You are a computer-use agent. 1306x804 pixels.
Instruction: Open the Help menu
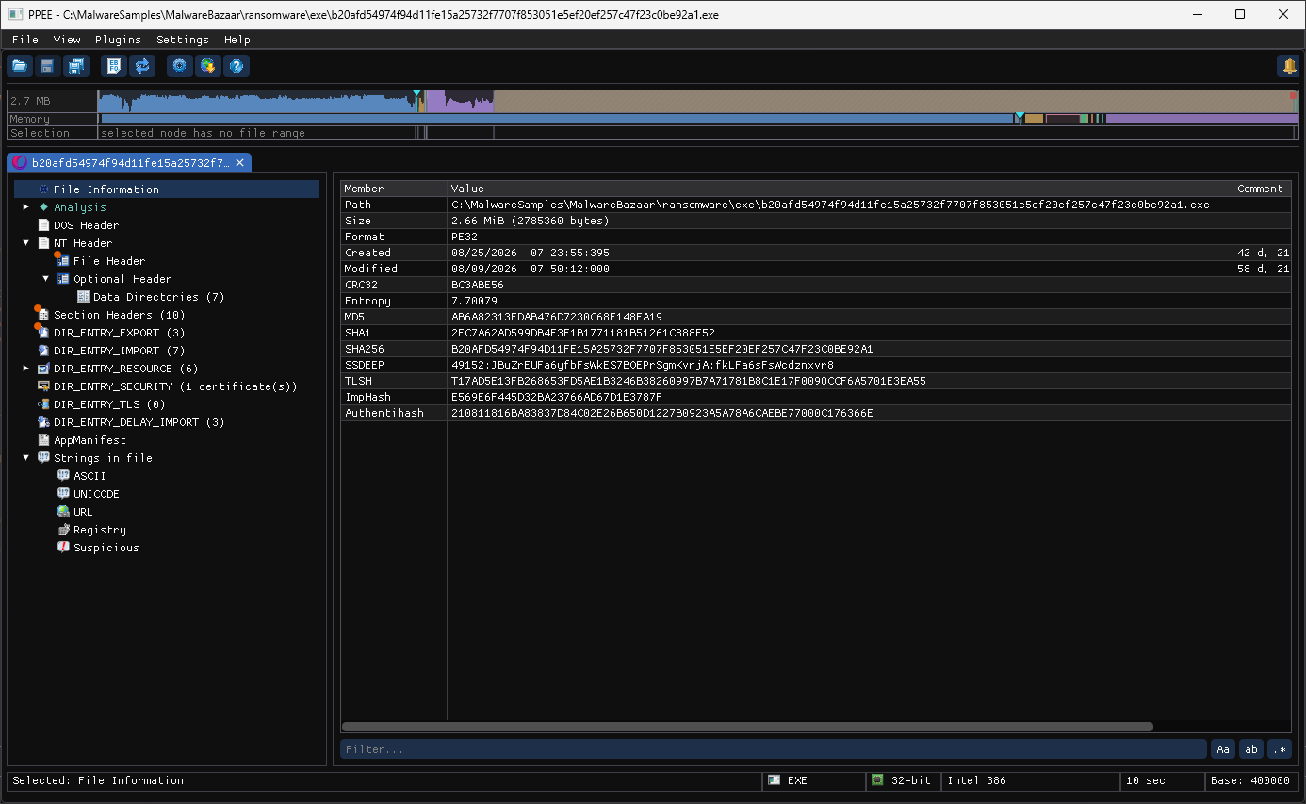[x=237, y=40]
